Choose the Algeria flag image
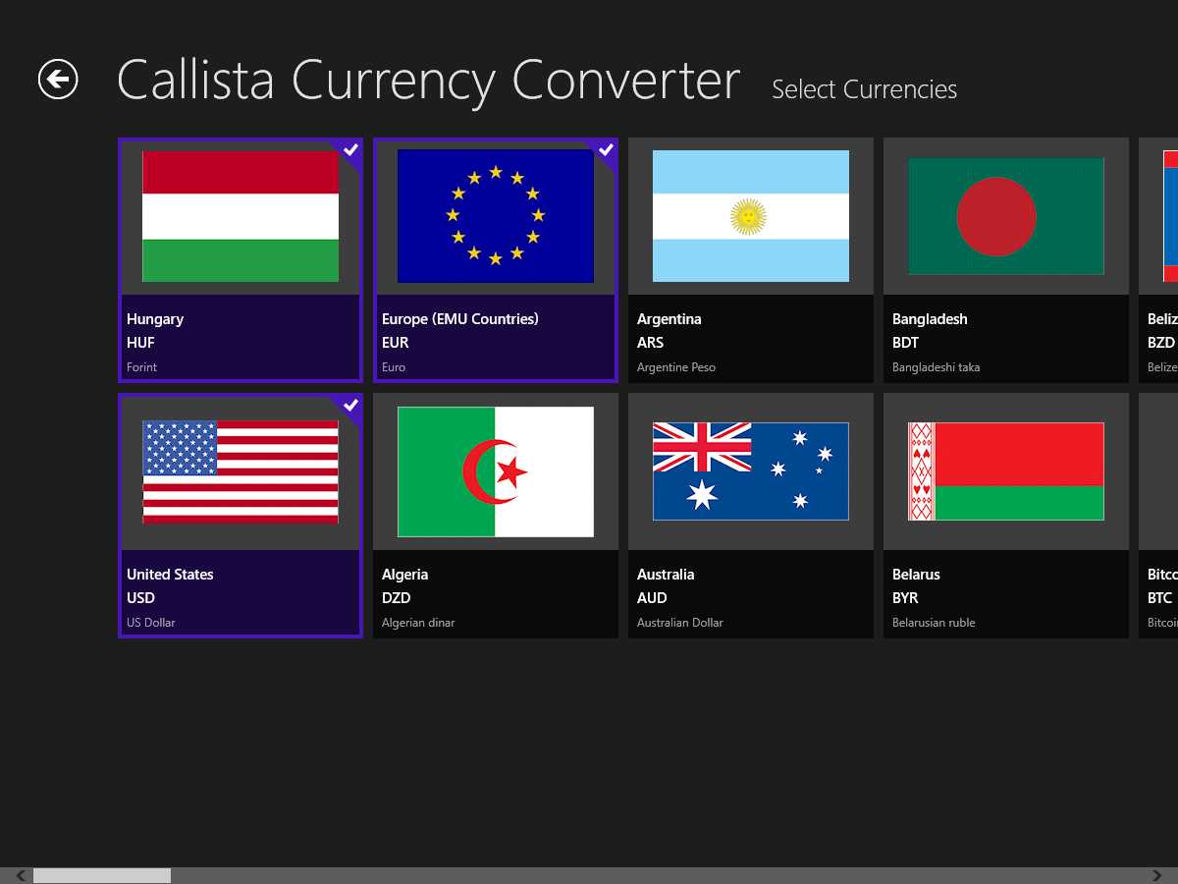1178x884 pixels. 496,471
